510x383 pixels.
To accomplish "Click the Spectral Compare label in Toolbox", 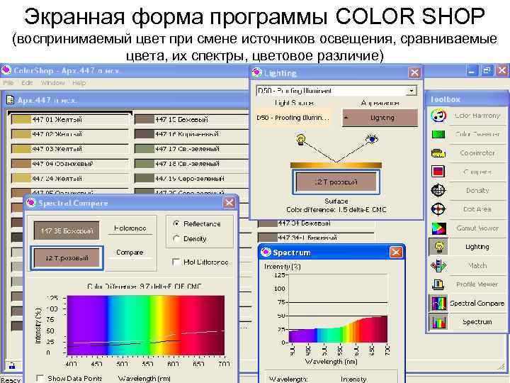I will (x=477, y=304).
